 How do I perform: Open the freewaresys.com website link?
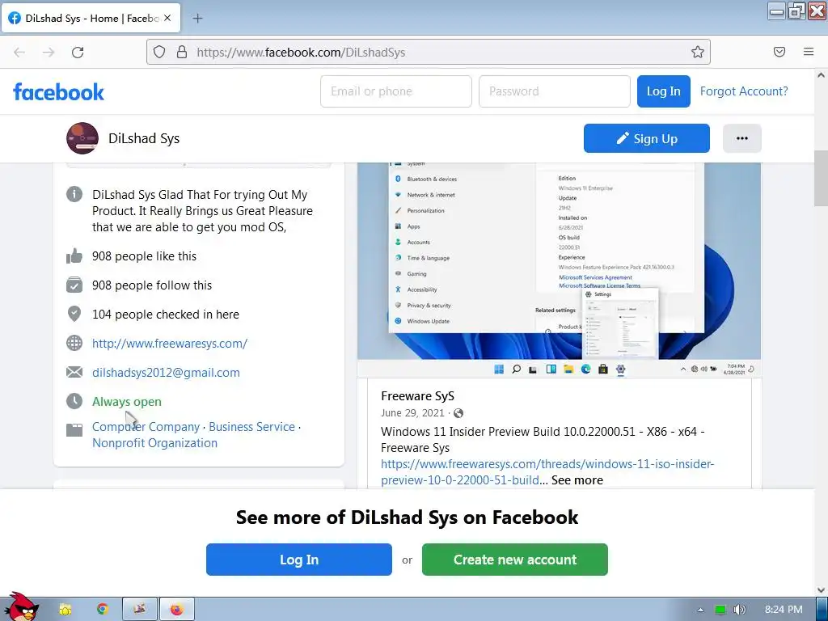point(170,343)
